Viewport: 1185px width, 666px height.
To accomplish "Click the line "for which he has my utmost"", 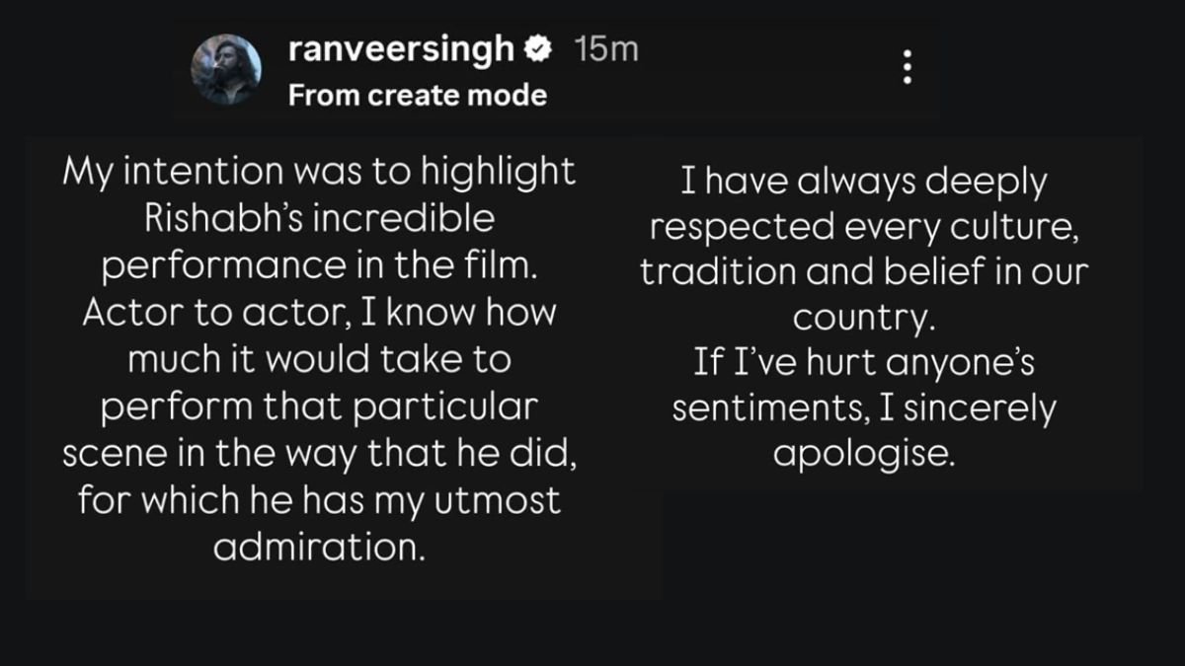I will (319, 500).
